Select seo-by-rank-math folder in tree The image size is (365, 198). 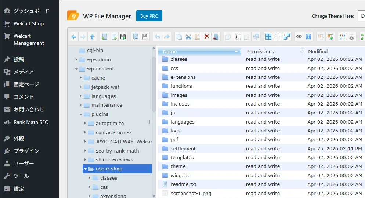118,151
